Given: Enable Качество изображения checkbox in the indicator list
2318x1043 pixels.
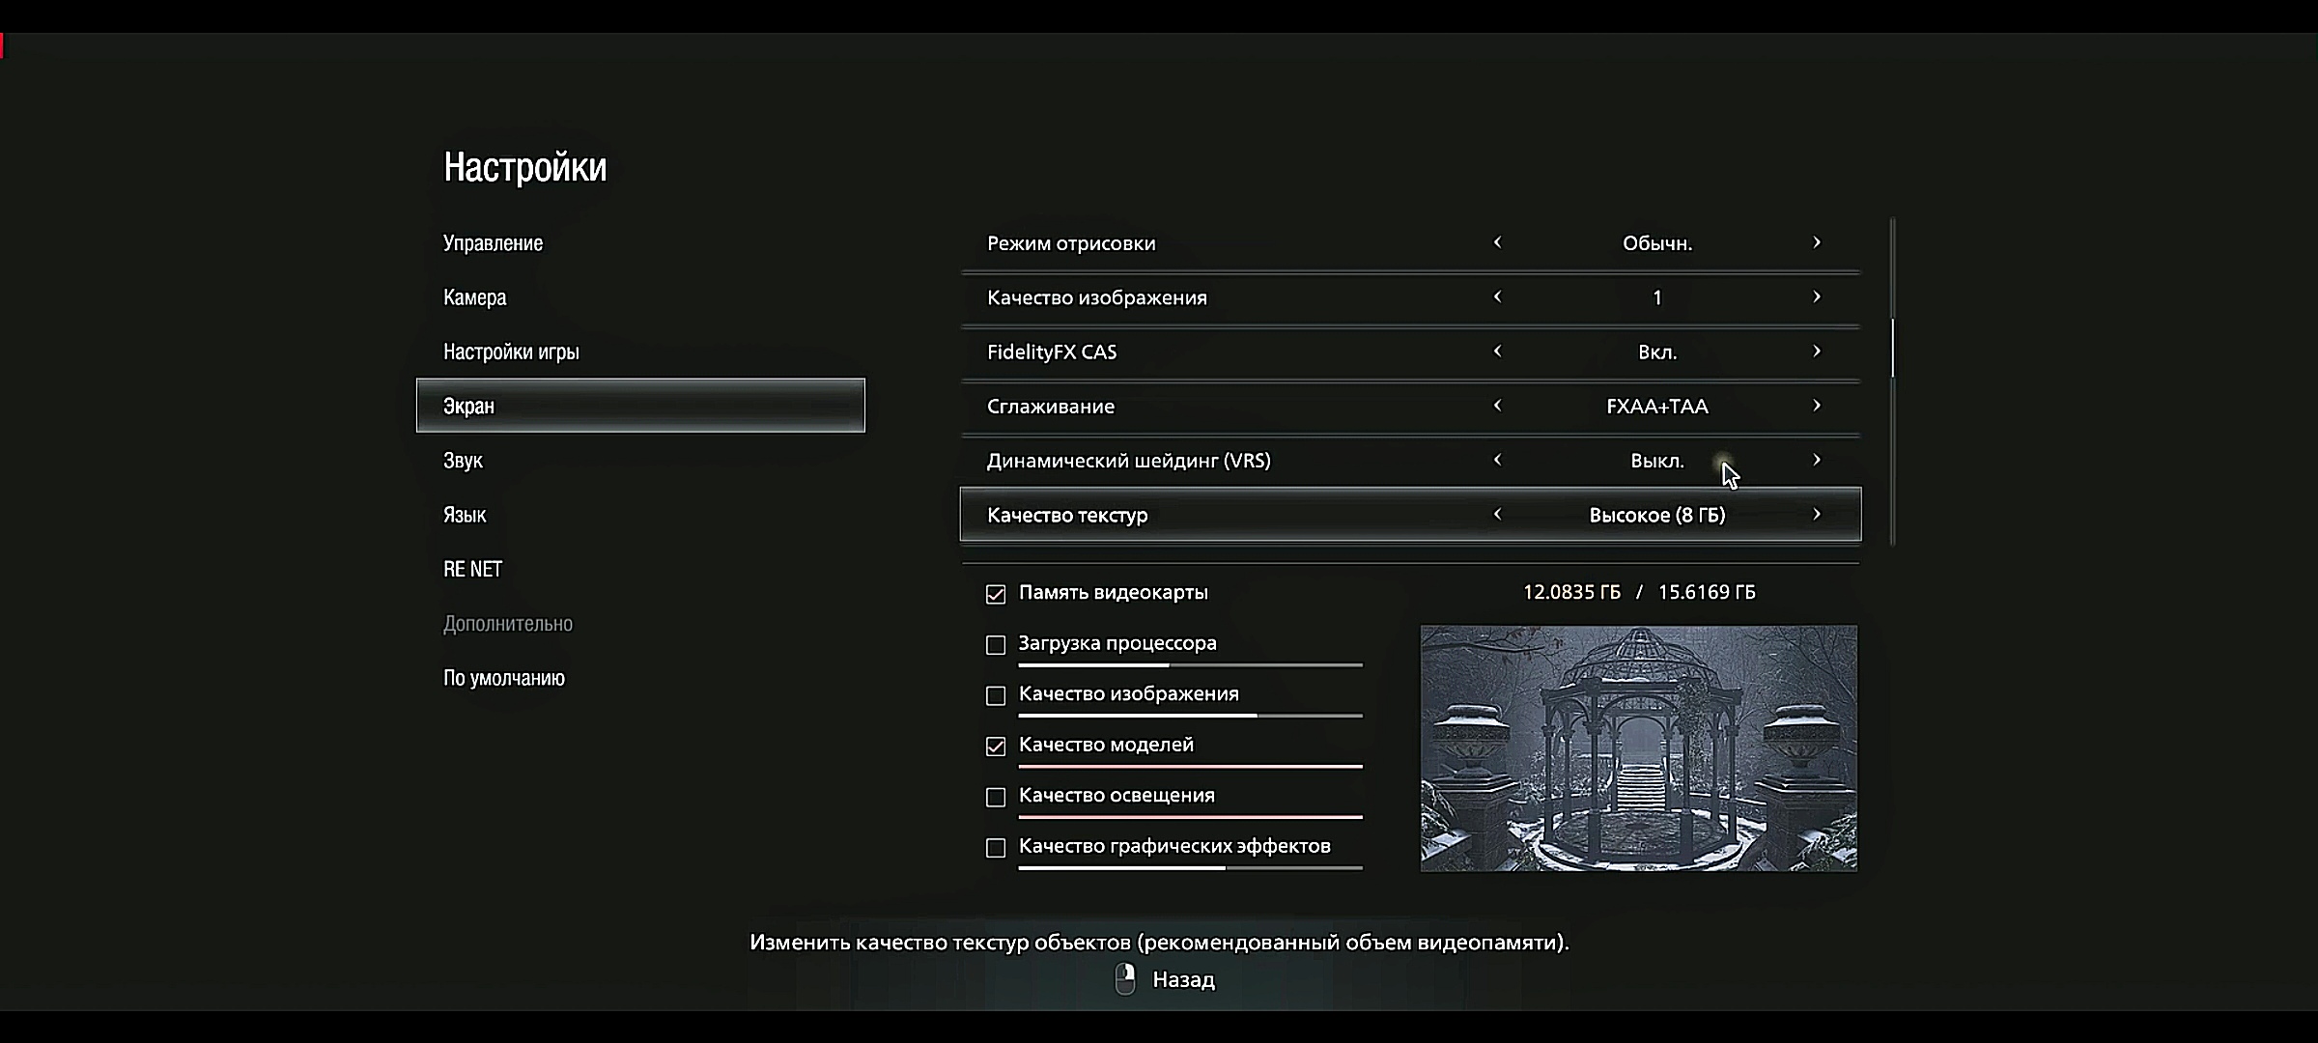Looking at the screenshot, I should coord(996,695).
